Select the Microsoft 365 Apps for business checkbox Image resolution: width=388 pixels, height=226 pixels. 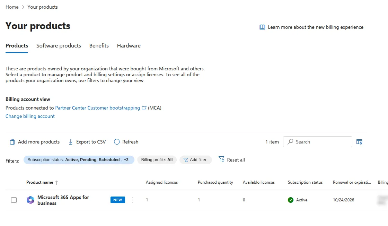pos(14,200)
